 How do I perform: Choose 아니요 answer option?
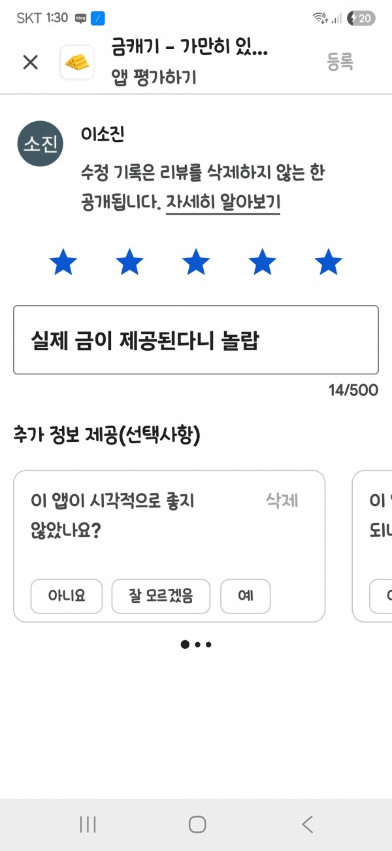[x=67, y=596]
